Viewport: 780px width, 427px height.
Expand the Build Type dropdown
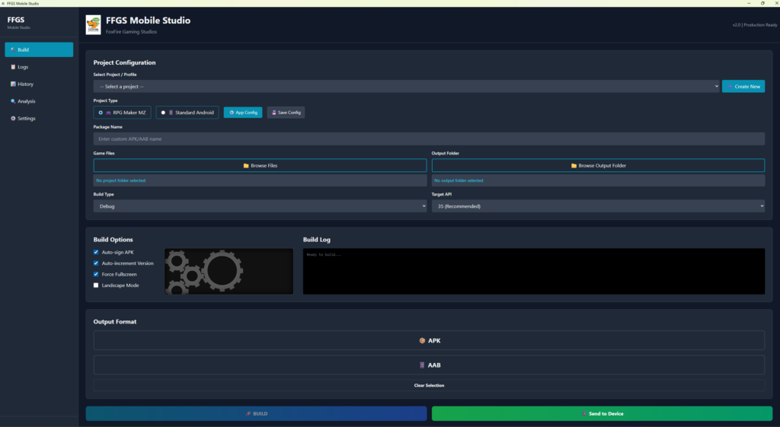click(x=260, y=206)
